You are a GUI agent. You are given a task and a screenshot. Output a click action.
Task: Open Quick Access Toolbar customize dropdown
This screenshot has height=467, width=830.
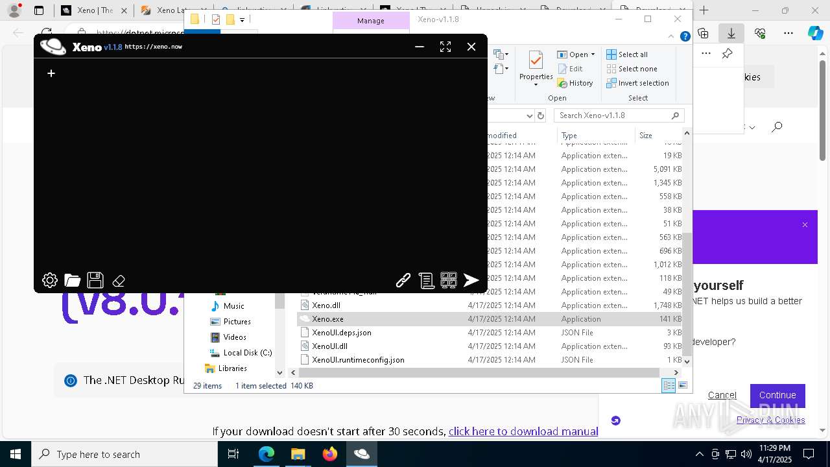(x=242, y=19)
